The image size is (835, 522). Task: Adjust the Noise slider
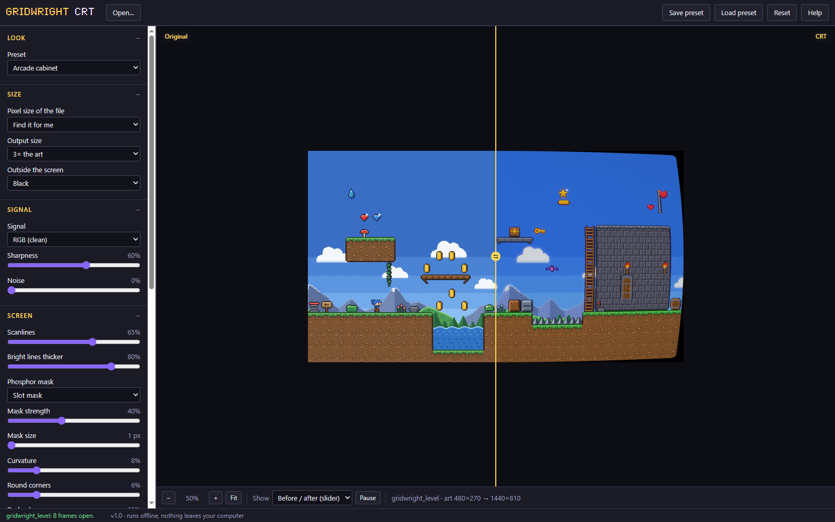tap(74, 290)
